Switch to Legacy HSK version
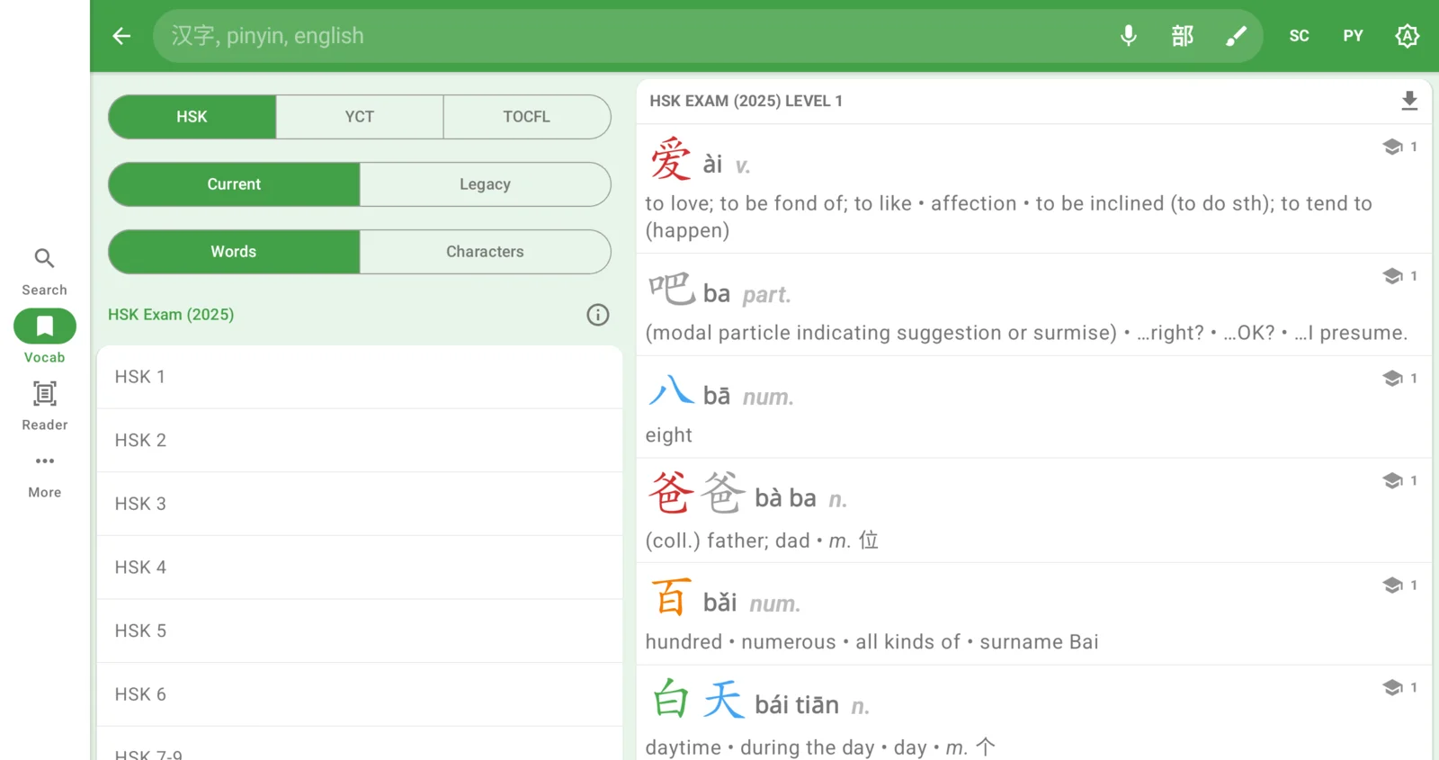Viewport: 1439px width, 760px height. 486,184
